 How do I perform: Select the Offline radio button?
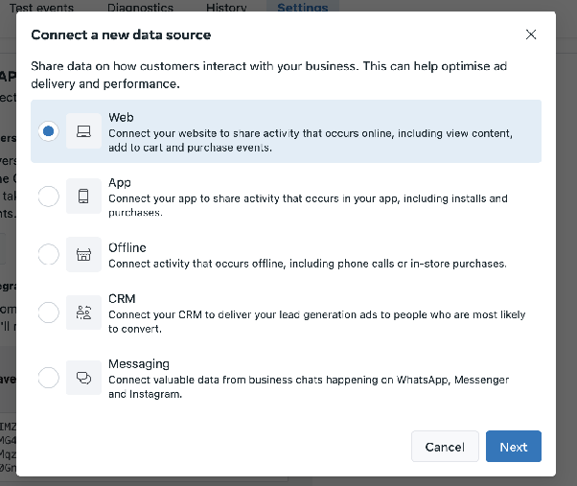[x=48, y=254]
